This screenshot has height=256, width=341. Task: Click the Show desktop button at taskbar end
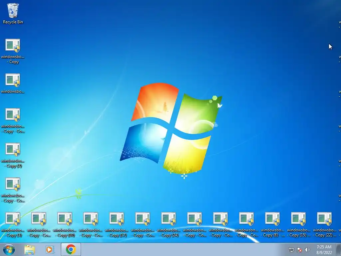338,249
